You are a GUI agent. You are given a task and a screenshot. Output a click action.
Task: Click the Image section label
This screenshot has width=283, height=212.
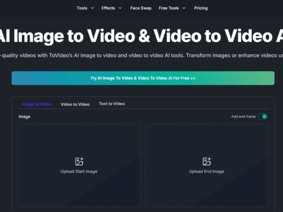[24, 117]
